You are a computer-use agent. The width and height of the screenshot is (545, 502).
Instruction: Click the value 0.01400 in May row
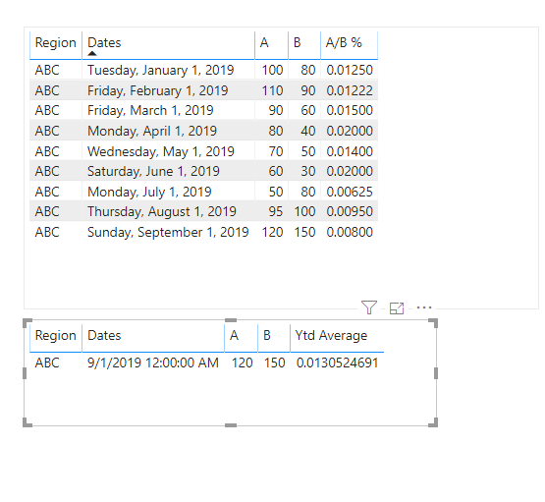pyautogui.click(x=350, y=151)
